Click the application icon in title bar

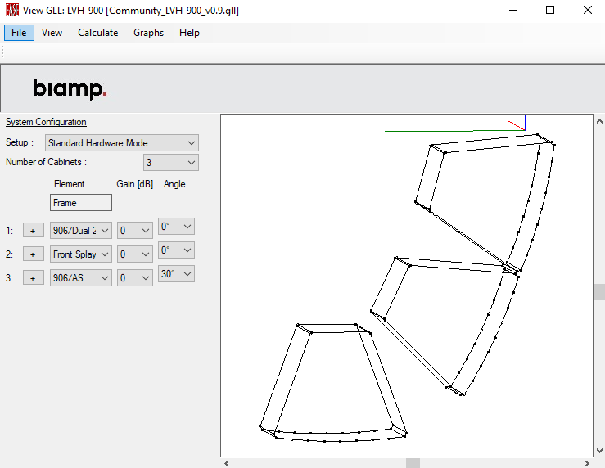click(x=12, y=10)
